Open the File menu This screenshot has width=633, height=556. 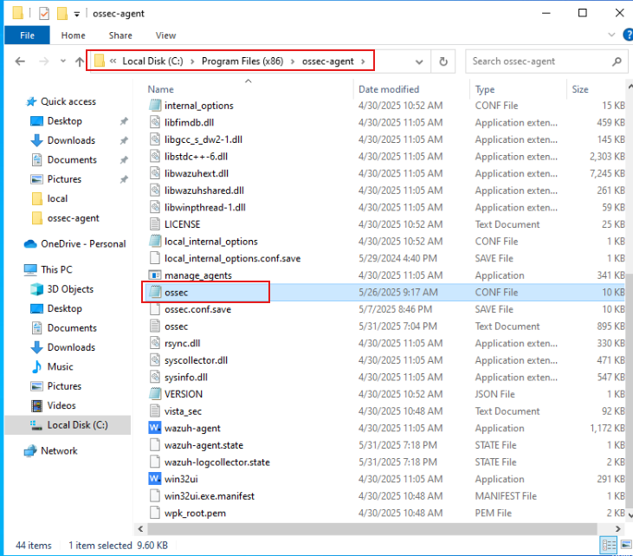pos(27,36)
